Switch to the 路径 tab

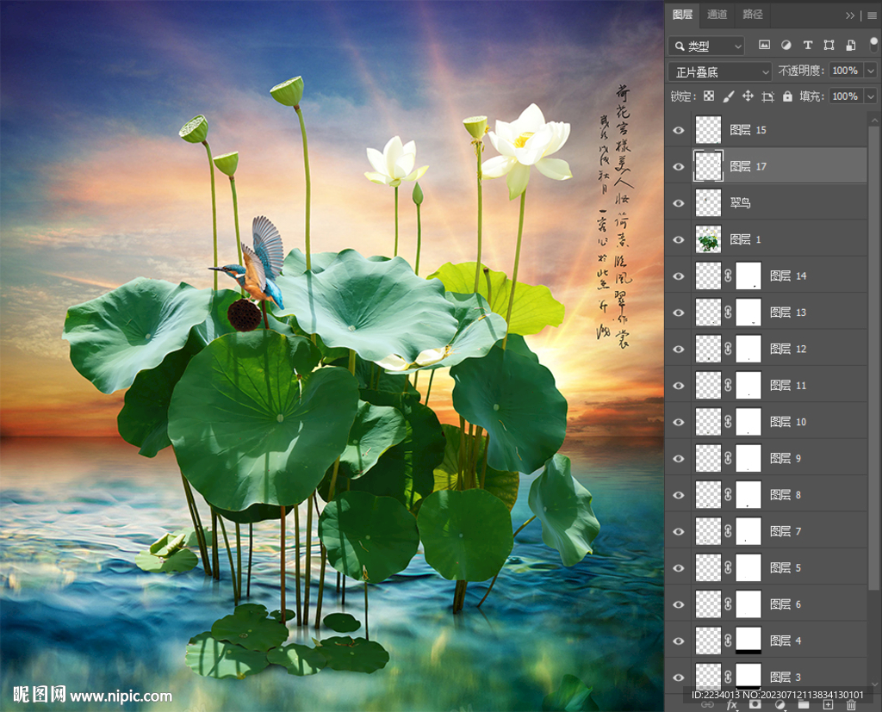[753, 15]
